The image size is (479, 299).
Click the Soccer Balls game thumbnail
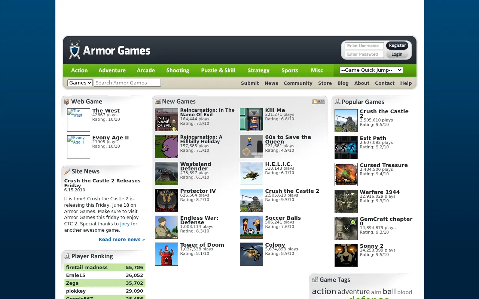(x=251, y=227)
